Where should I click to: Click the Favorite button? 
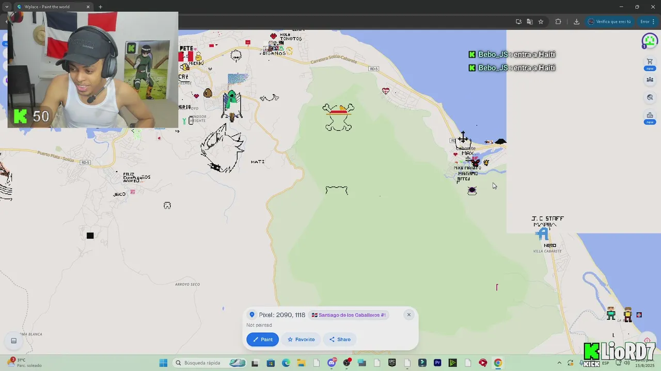pos(301,340)
